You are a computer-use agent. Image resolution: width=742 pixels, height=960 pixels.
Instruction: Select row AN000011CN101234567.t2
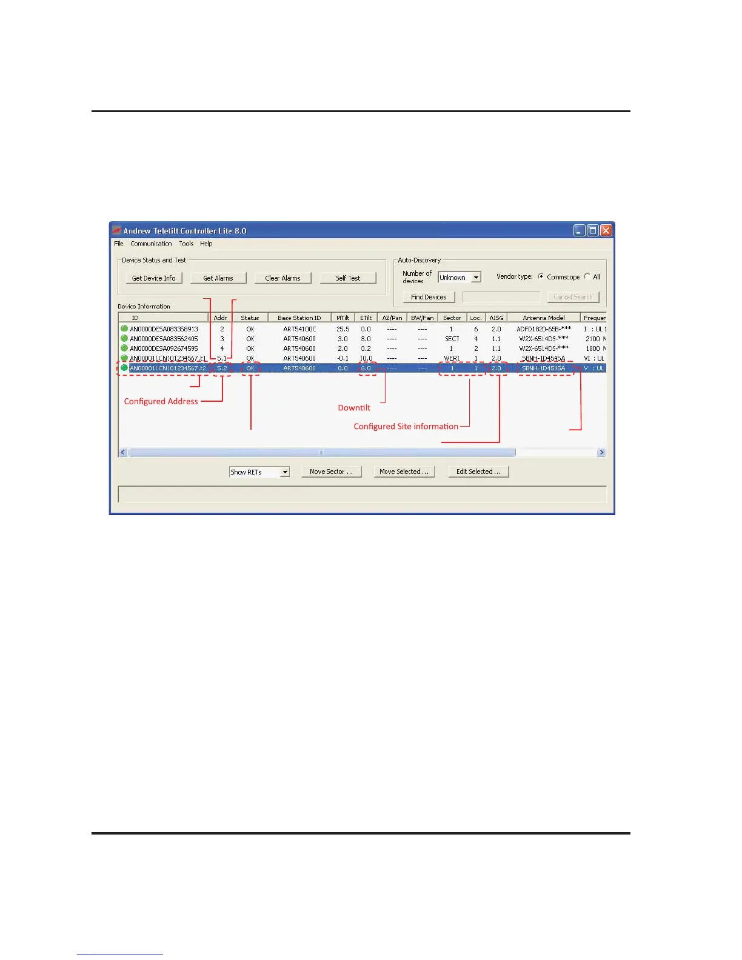[363, 368]
